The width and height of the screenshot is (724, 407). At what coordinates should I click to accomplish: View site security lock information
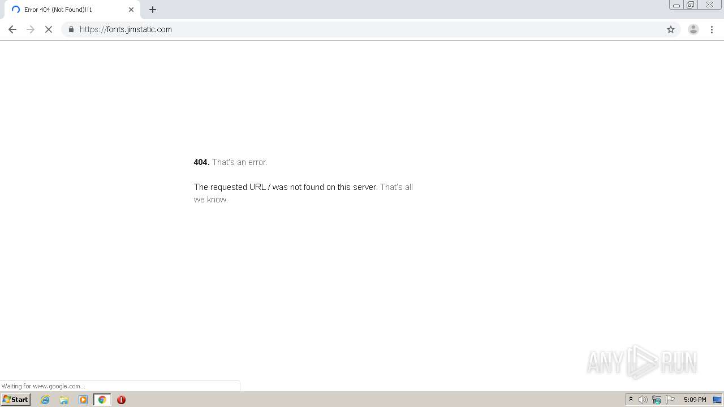click(71, 29)
